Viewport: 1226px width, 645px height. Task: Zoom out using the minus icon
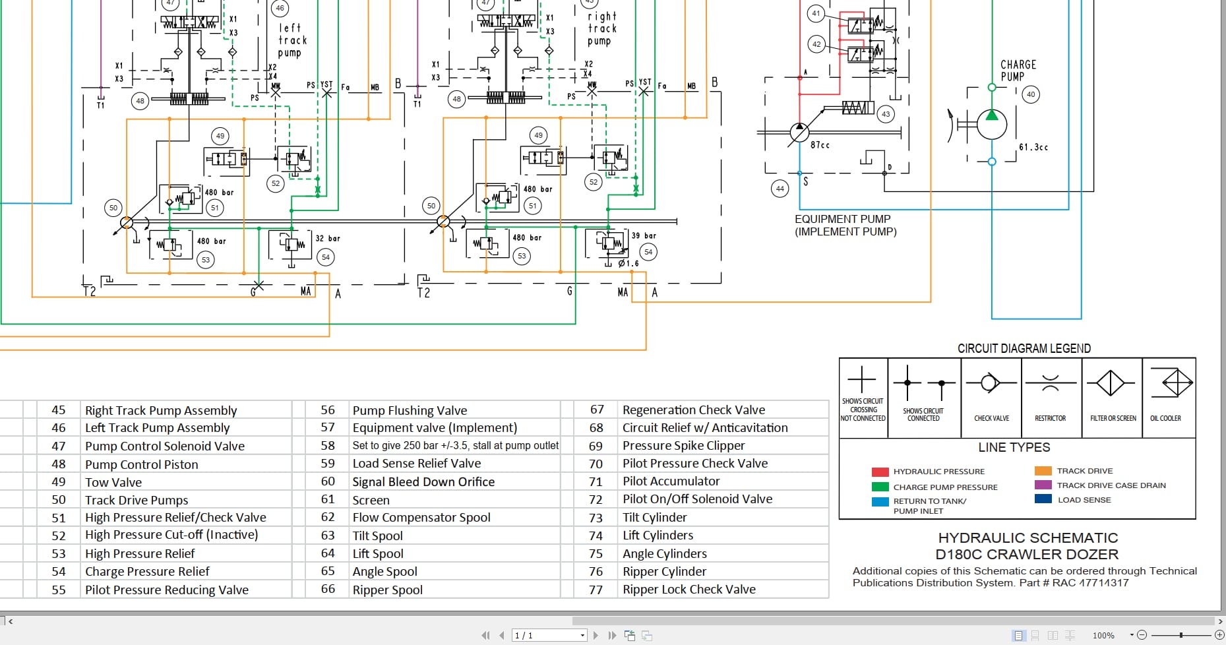click(x=1143, y=635)
